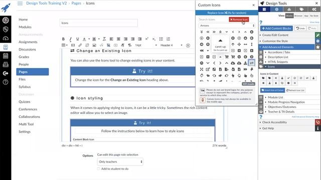Open Discussions in the course menu
Screen dimensions: 321x180
[27, 49]
